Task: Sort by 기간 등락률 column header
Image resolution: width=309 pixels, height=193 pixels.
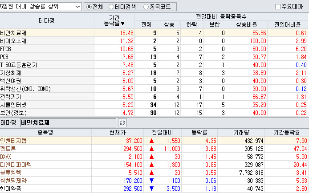Action: [x=114, y=20]
